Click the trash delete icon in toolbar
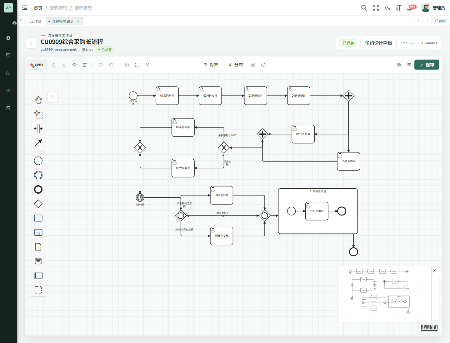 pyautogui.click(x=85, y=65)
